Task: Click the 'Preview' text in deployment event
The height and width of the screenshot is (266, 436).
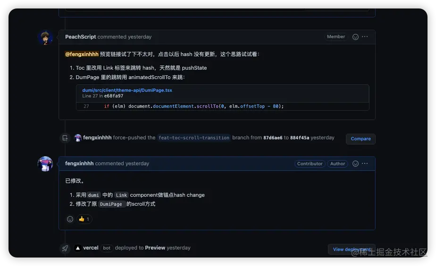Action: [x=155, y=248]
